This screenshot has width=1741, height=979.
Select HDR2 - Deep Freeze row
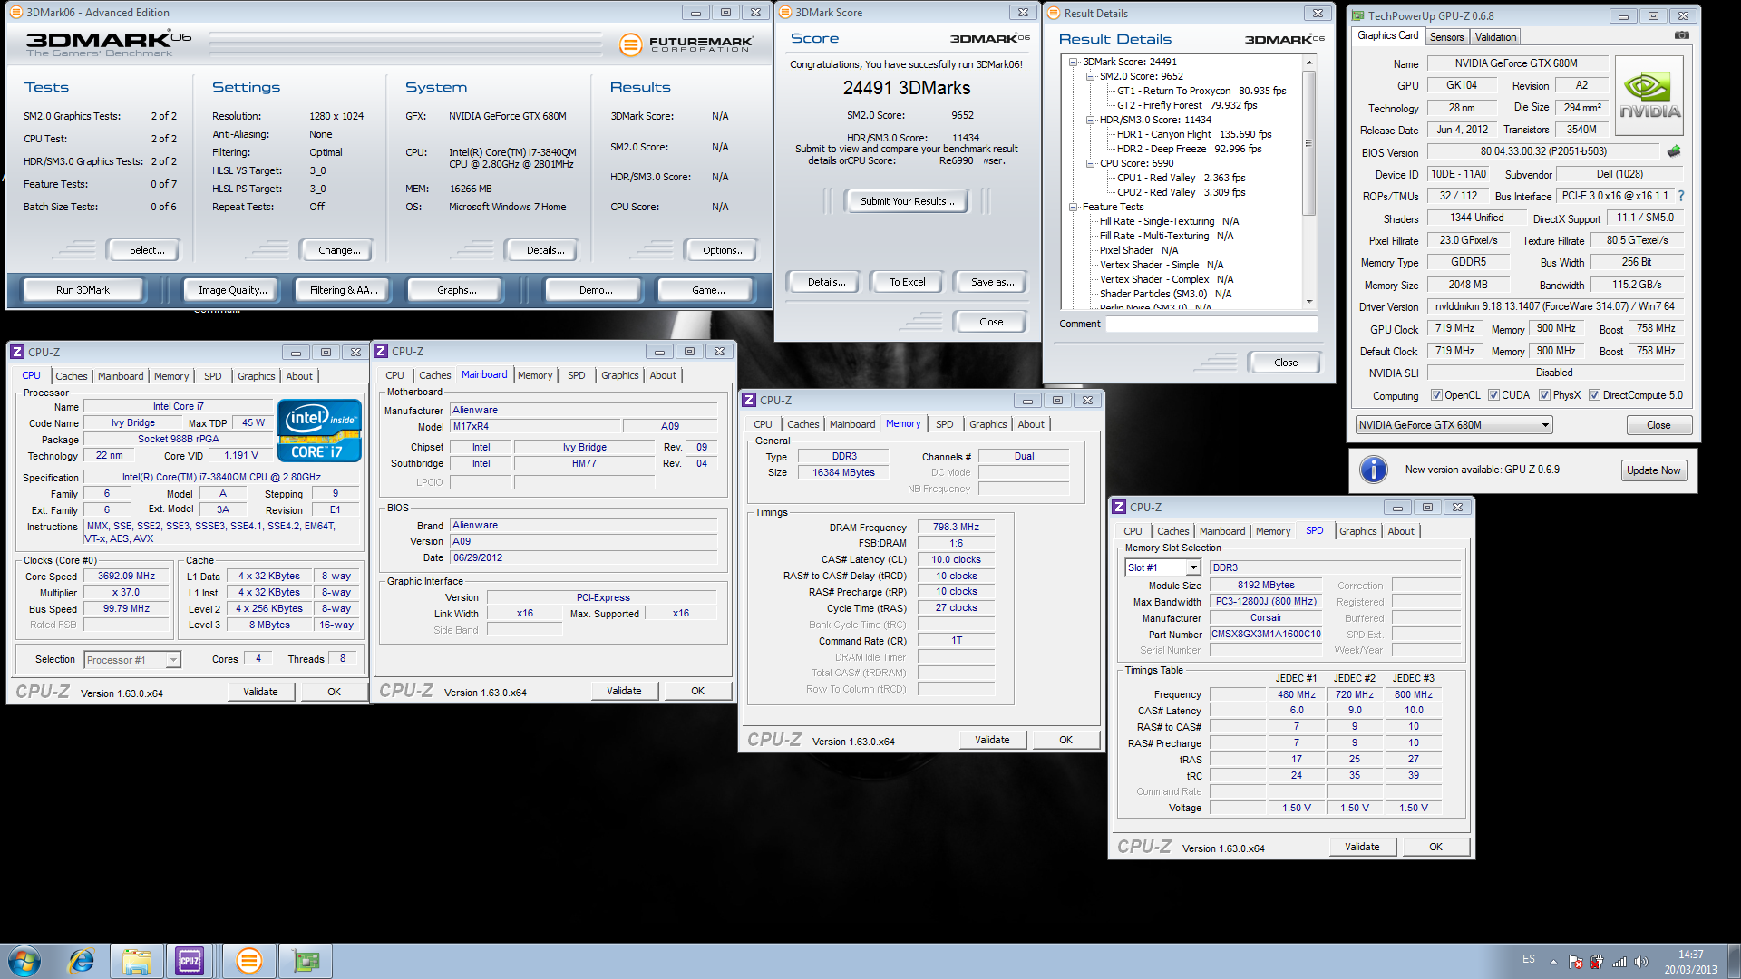click(1189, 149)
